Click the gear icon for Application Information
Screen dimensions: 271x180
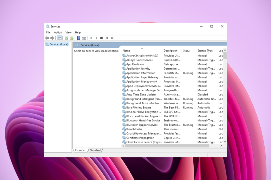click(x=124, y=73)
